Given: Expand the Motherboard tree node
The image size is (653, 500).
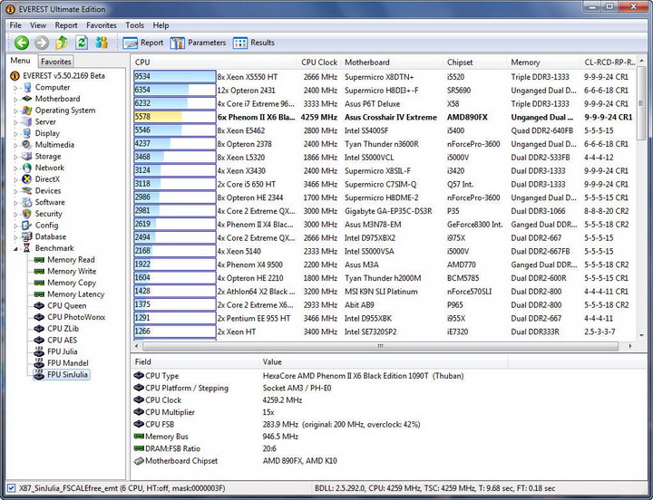Looking at the screenshot, I should [x=15, y=99].
